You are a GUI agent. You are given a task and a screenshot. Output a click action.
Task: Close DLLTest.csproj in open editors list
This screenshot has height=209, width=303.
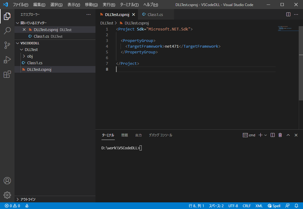(24, 30)
